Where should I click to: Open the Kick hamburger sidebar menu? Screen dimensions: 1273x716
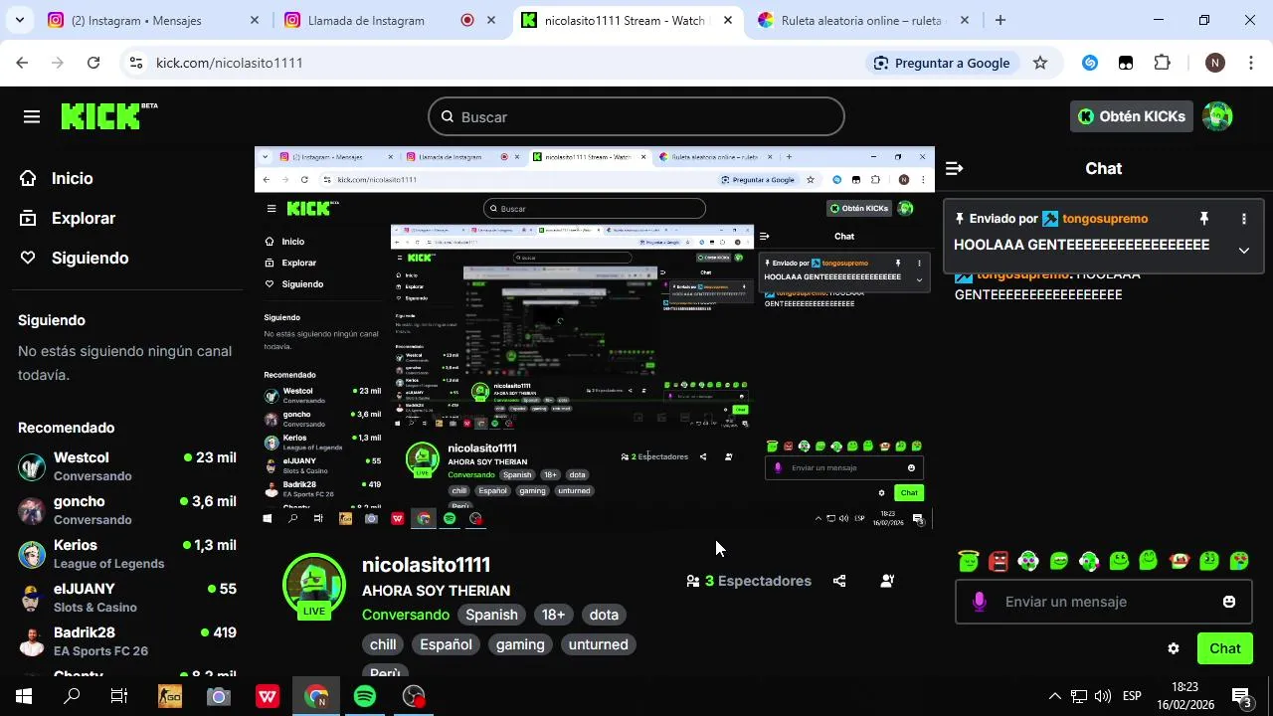pos(32,117)
